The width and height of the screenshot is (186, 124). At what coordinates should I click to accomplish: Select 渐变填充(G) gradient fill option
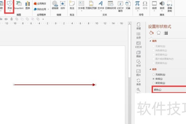click(x=160, y=55)
